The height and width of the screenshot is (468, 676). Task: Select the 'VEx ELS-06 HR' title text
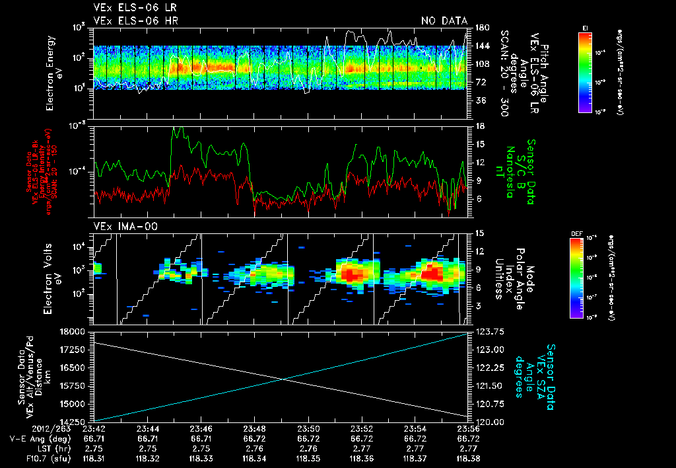coord(135,20)
